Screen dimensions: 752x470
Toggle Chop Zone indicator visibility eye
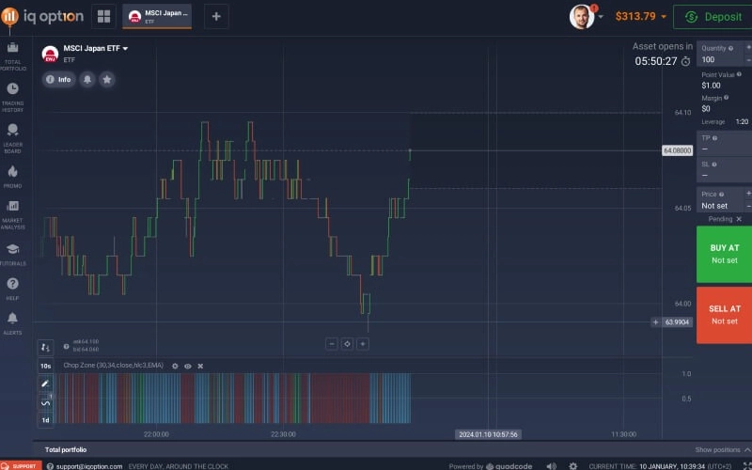point(188,366)
